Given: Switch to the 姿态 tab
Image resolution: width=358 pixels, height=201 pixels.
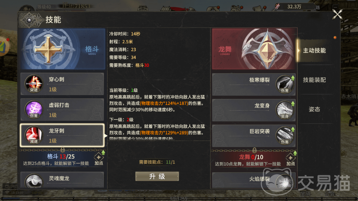Looking at the screenshot, I should 314,109.
